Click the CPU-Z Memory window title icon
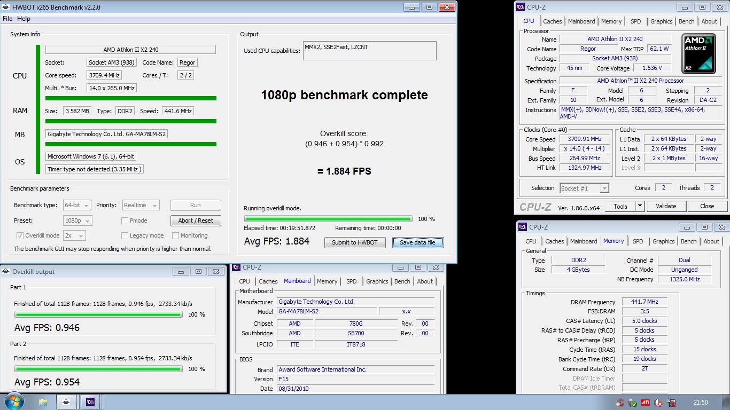The width and height of the screenshot is (730, 410). 523,227
